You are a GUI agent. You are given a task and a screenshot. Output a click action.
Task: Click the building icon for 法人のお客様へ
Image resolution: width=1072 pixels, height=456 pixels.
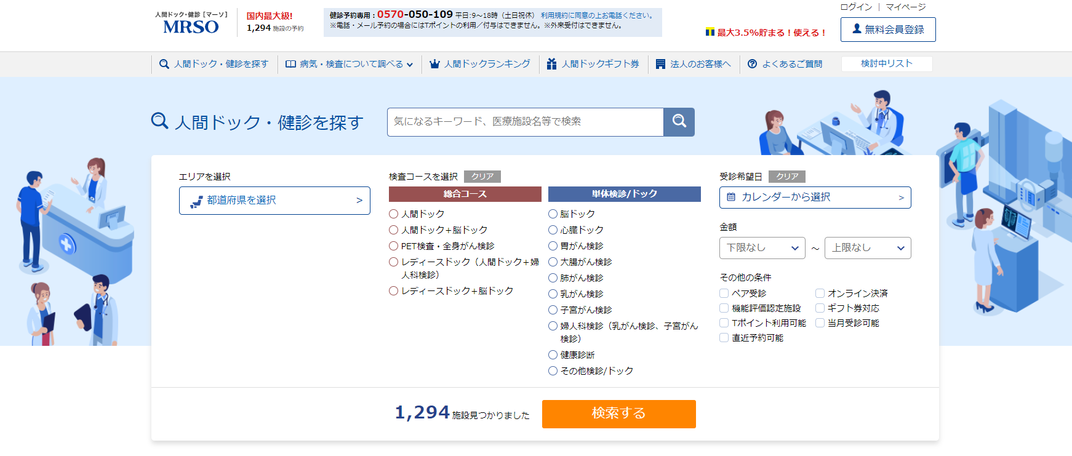click(x=660, y=64)
